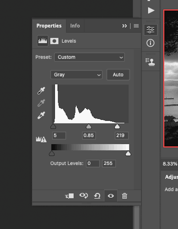178x229 pixels.
Task: Click the highlight field showing 219
Action: click(122, 135)
